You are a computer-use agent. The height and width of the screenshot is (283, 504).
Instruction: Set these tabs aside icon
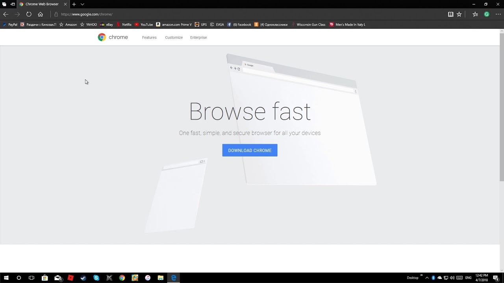pos(13,4)
